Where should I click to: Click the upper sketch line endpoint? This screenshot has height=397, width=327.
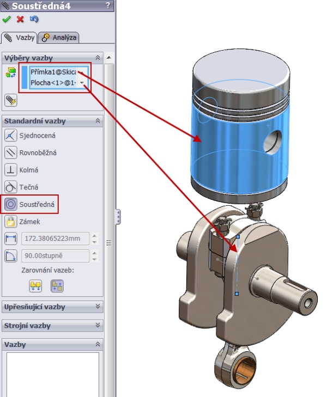(238, 236)
